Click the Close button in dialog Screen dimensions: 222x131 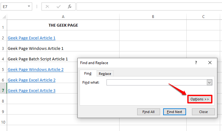click(203, 112)
